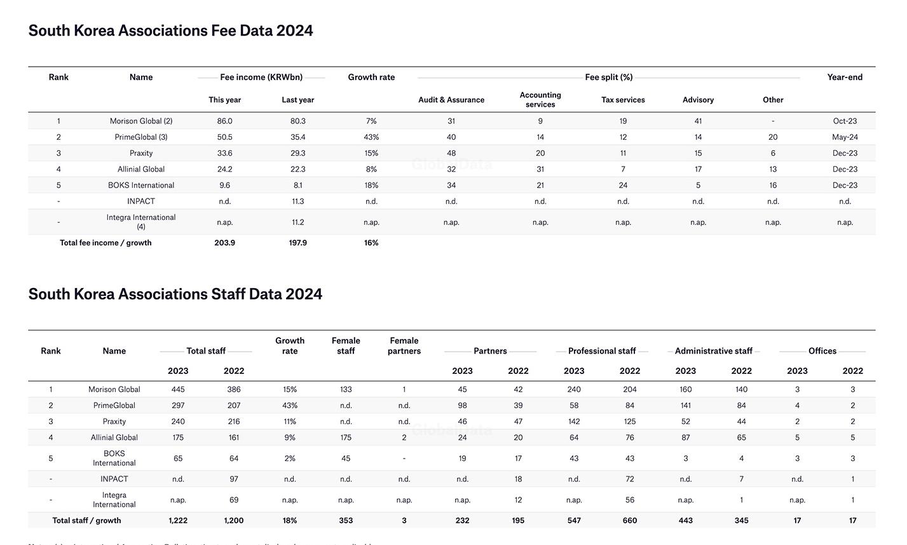Select Allinial Global in the staff table

coord(114,438)
